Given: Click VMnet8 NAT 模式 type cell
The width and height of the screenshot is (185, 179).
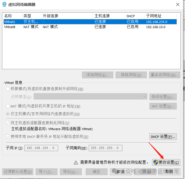Looking at the screenshot, I should [x=31, y=27].
